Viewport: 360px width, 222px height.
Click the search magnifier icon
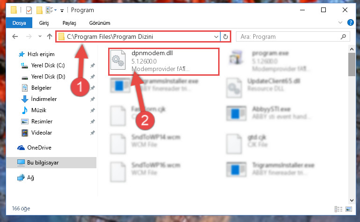pyautogui.click(x=344, y=36)
